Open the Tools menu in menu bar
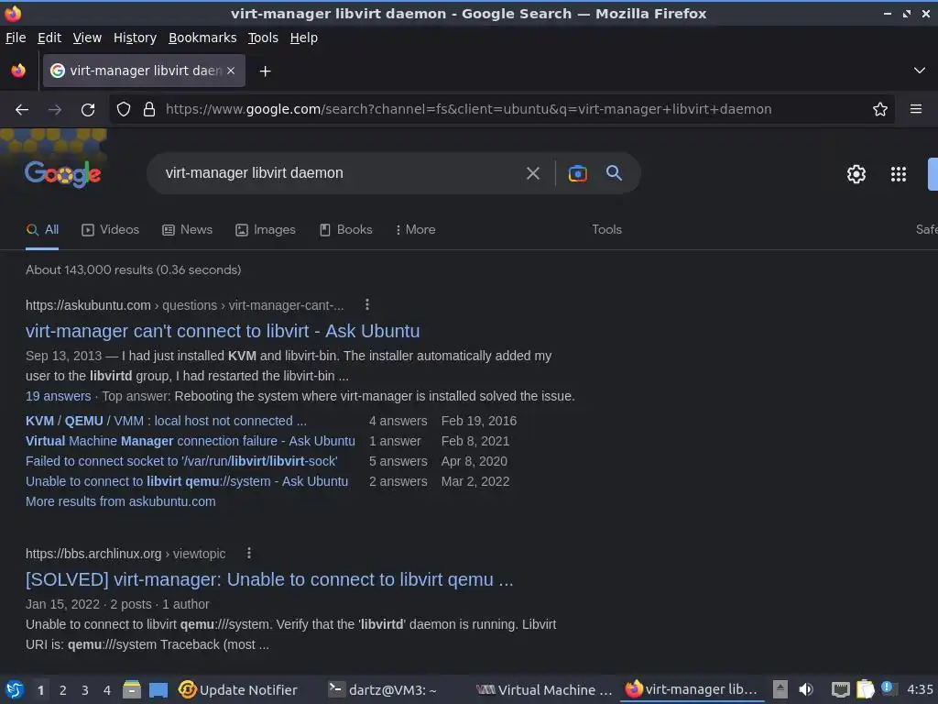Viewport: 938px width, 704px height. (263, 38)
